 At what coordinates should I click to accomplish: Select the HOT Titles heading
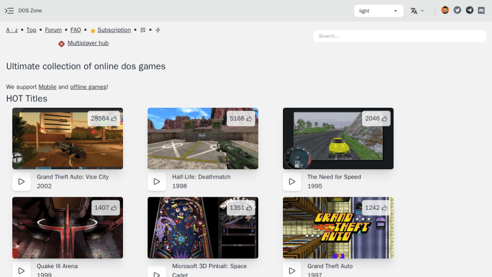27,98
